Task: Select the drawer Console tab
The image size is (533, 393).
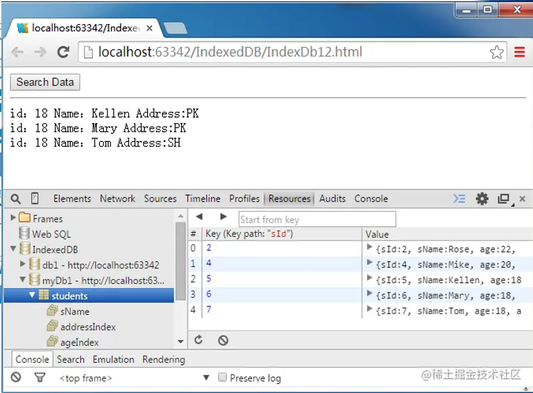Action: [32, 360]
